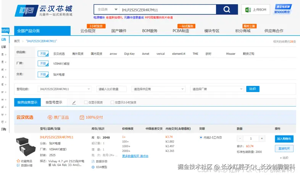The image size is (300, 175).
Task: Filter suppliers by 国内现货
Action: [96, 54]
